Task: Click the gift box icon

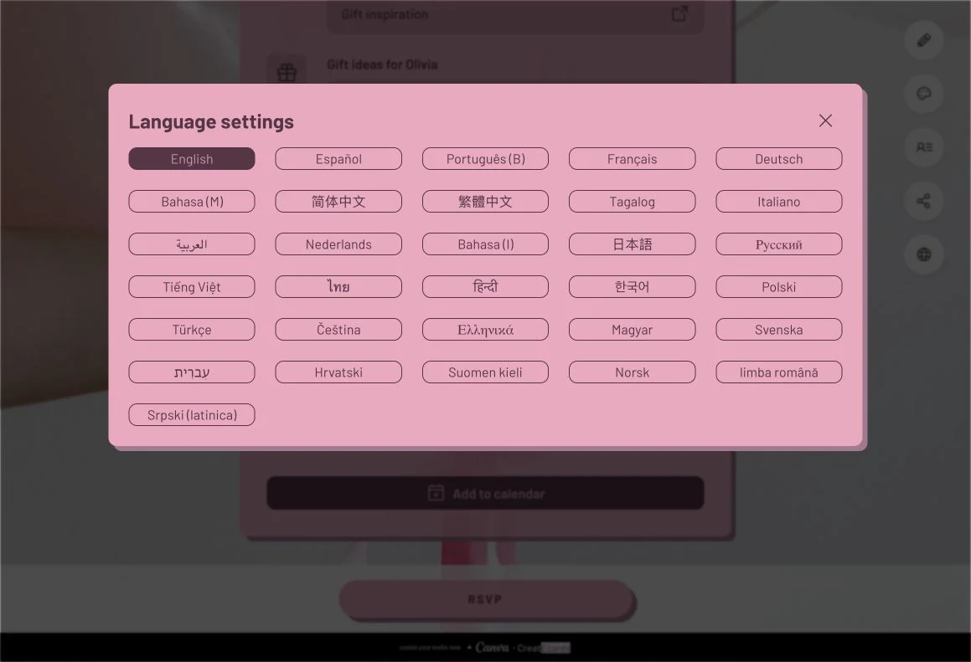Action: (286, 73)
